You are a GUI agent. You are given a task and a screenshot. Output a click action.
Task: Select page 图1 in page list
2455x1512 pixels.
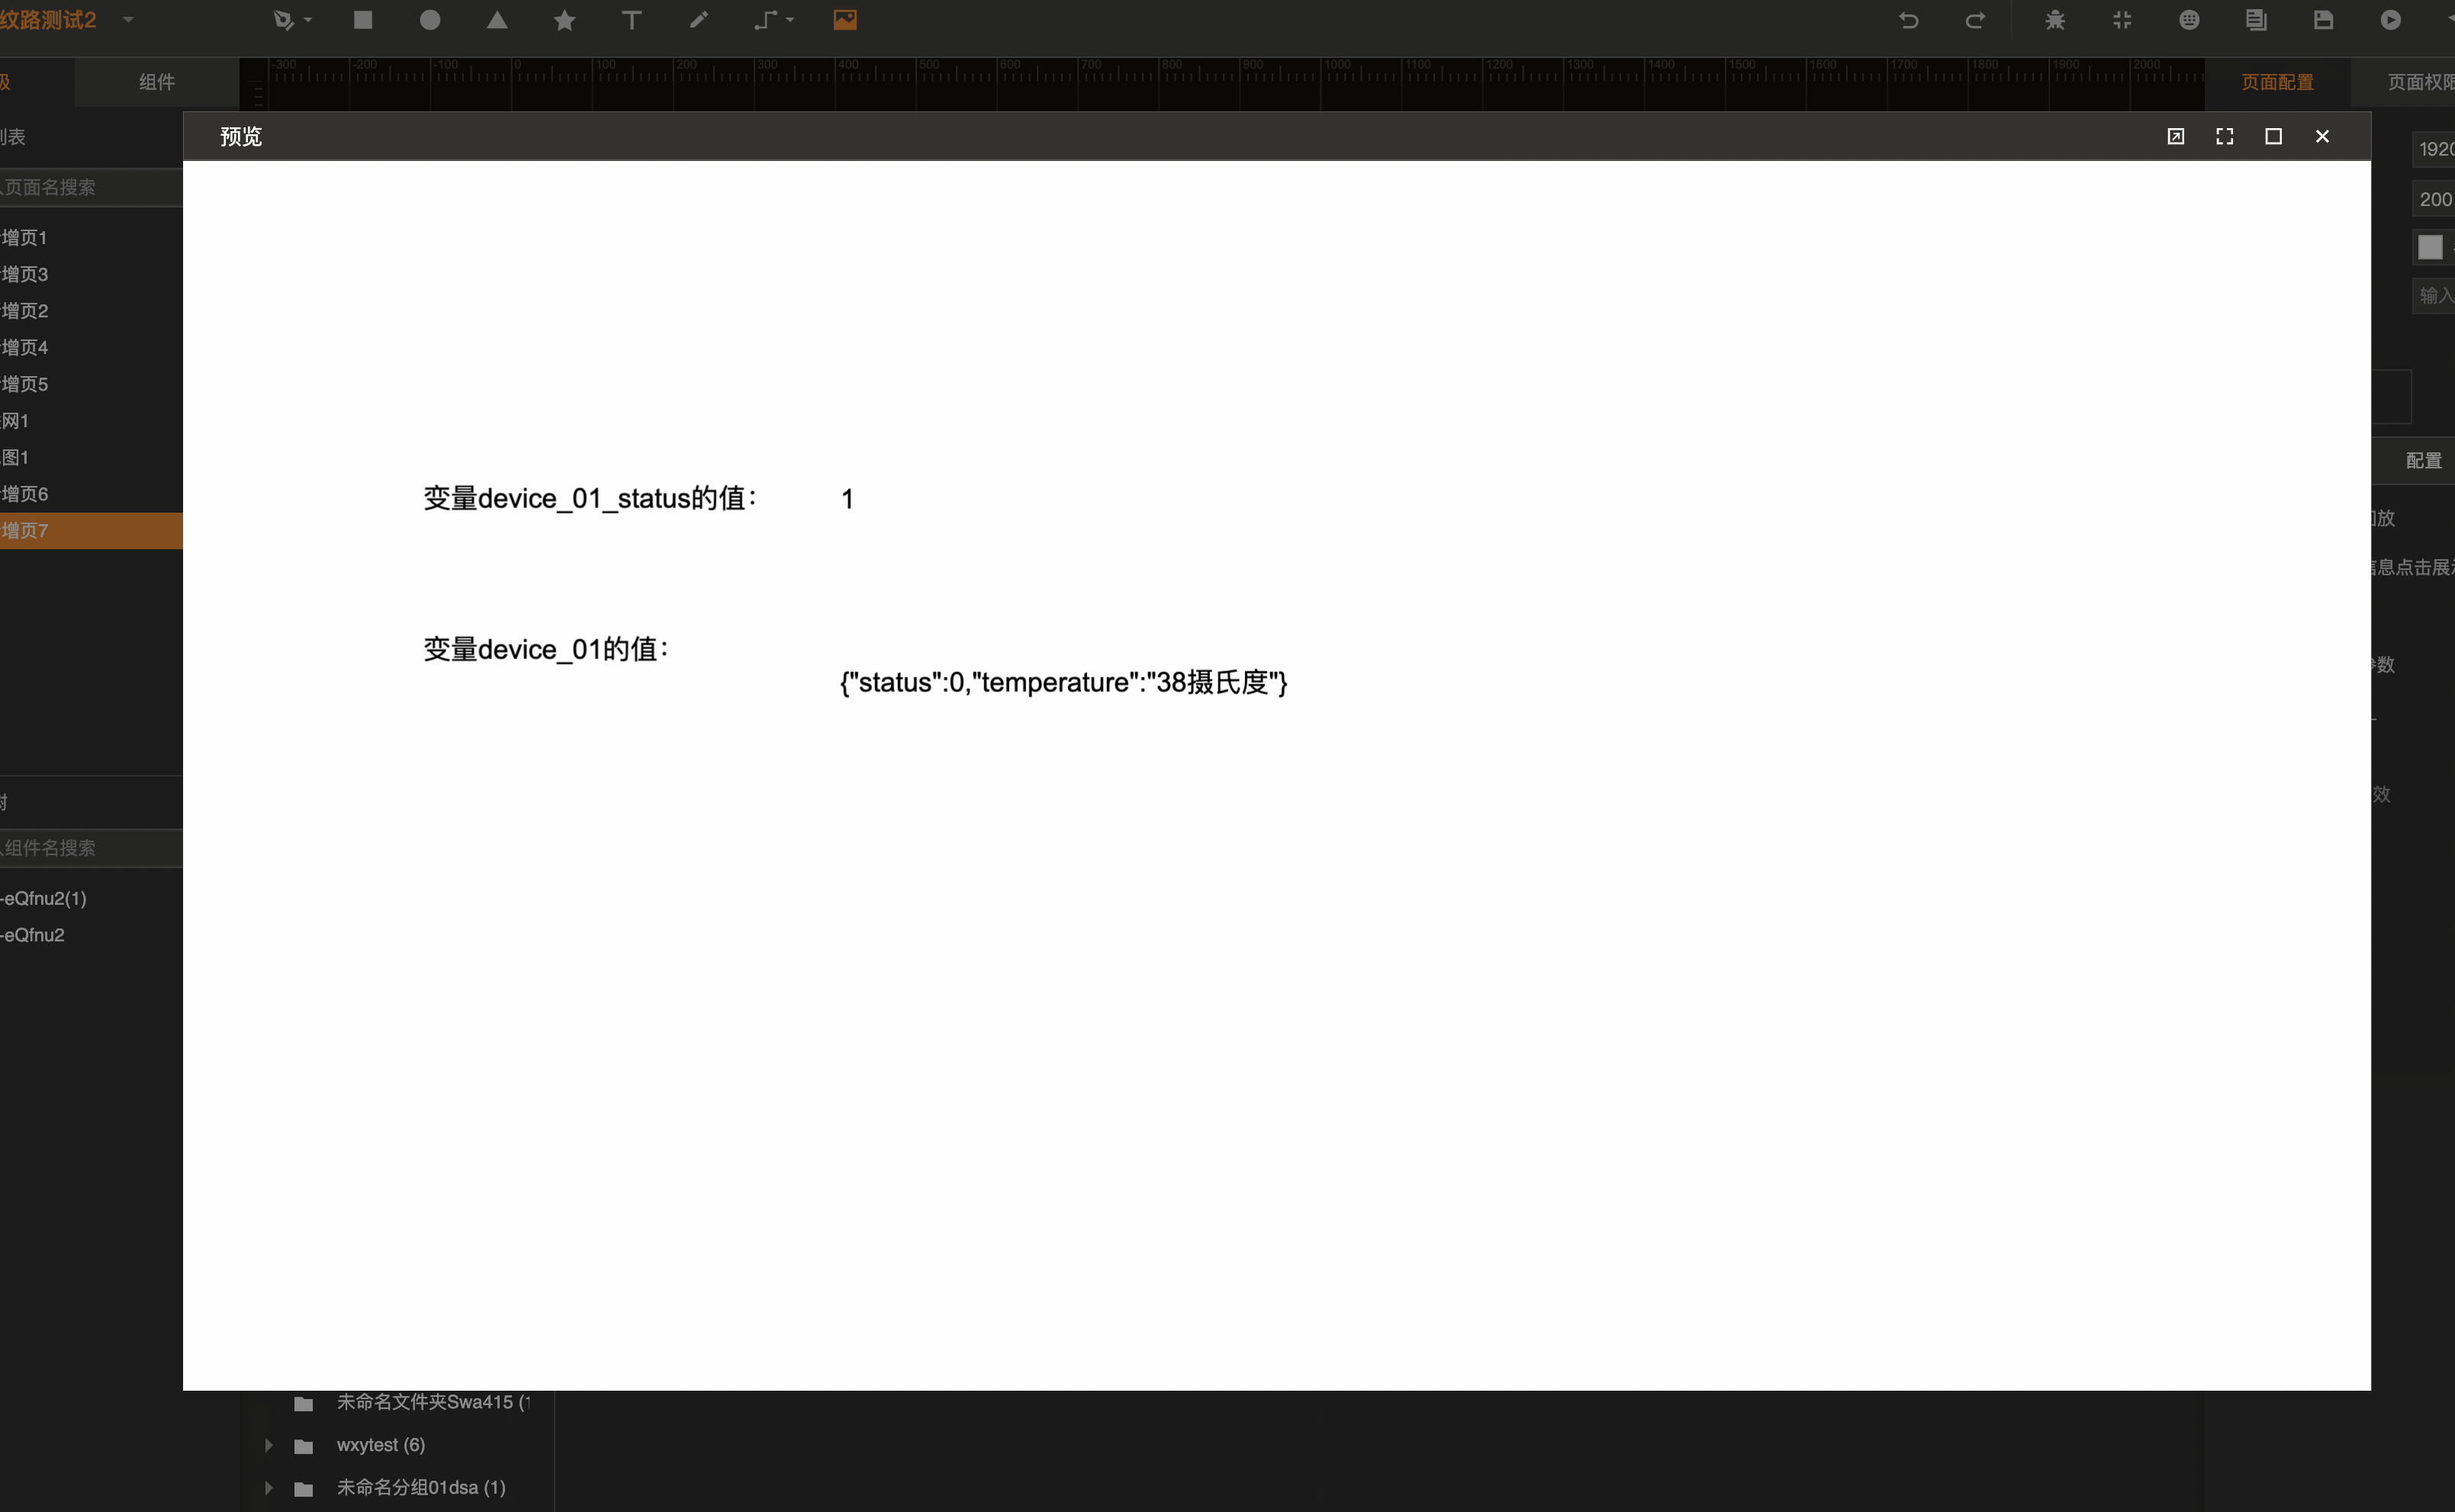pos(91,457)
